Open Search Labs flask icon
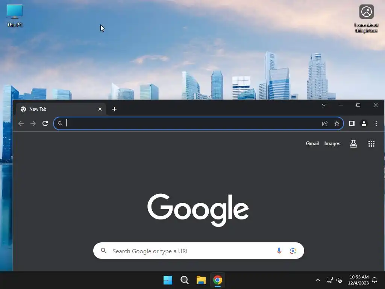Image resolution: width=385 pixels, height=289 pixels. [353, 144]
